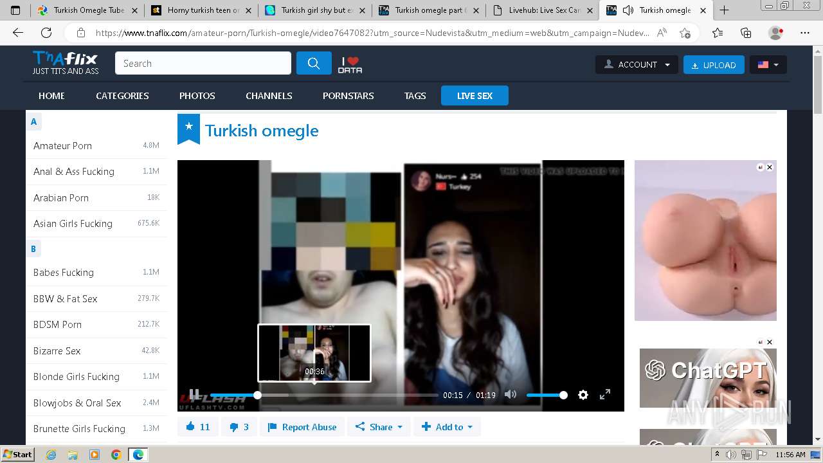Open File Explorer from the taskbar
Image resolution: width=823 pixels, height=463 pixels.
tap(73, 455)
